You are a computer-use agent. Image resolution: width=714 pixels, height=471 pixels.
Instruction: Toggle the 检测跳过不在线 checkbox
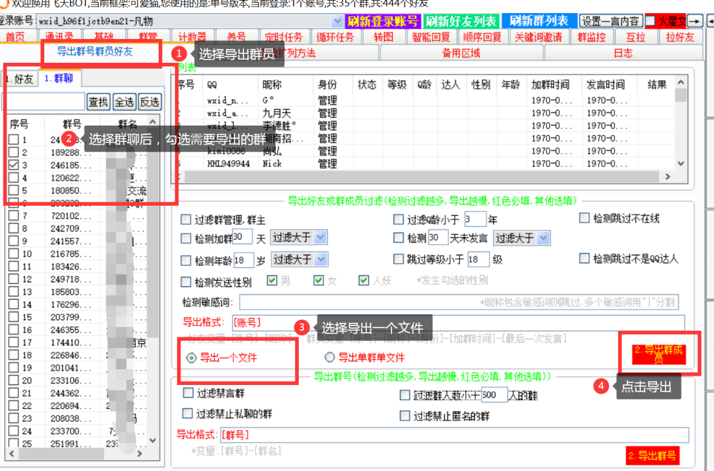[584, 218]
